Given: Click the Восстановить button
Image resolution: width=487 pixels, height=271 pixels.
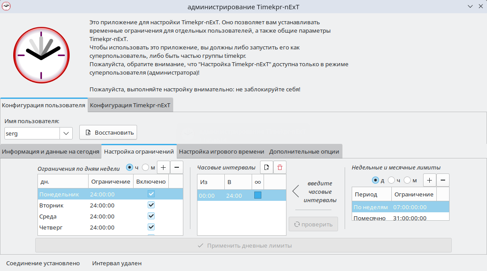Looking at the screenshot, I should click(108, 132).
